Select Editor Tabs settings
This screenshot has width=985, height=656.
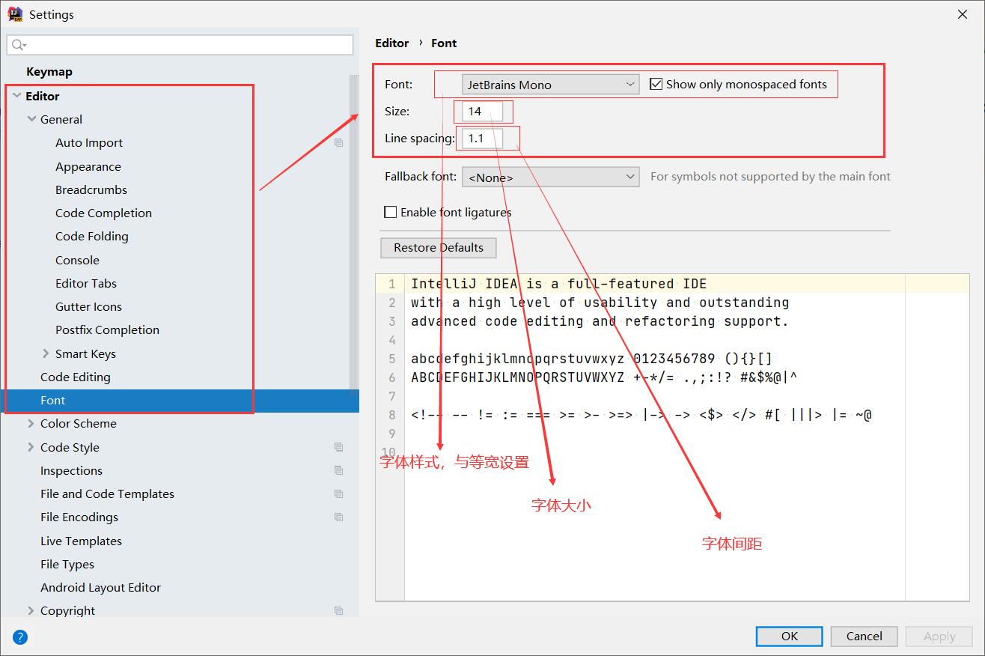(86, 283)
